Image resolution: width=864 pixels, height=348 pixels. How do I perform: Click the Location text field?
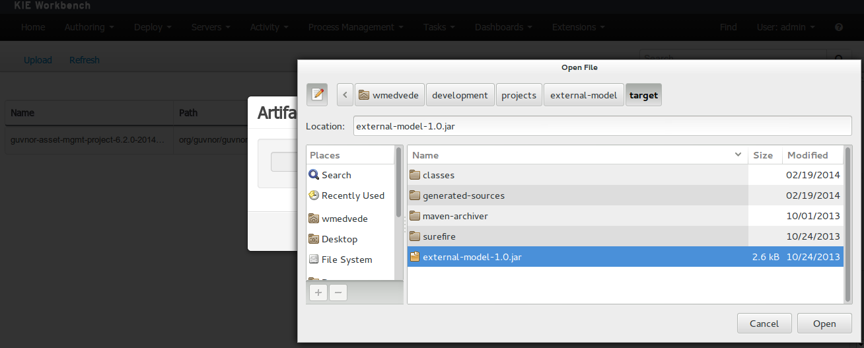click(602, 126)
